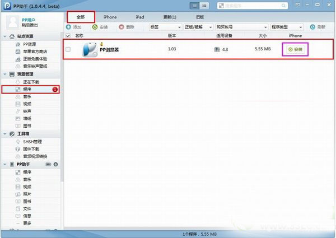
Task: Sort by the 适用设备 column header
Action: (224, 36)
